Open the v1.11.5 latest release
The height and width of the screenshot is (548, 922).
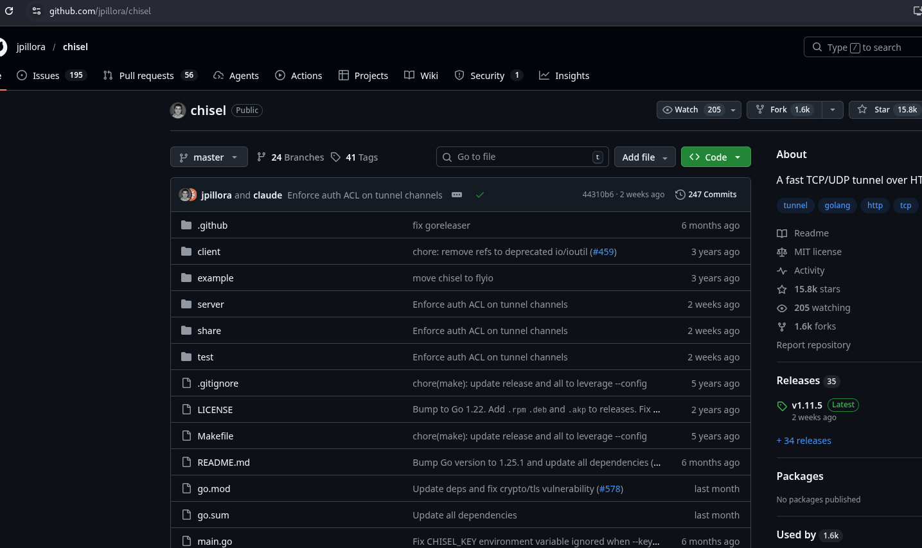(806, 405)
